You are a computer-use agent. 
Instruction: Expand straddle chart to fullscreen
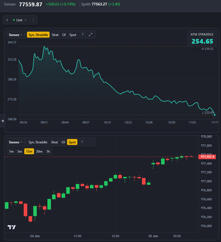pyautogui.click(x=90, y=35)
